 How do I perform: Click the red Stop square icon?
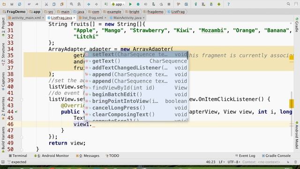169,4
